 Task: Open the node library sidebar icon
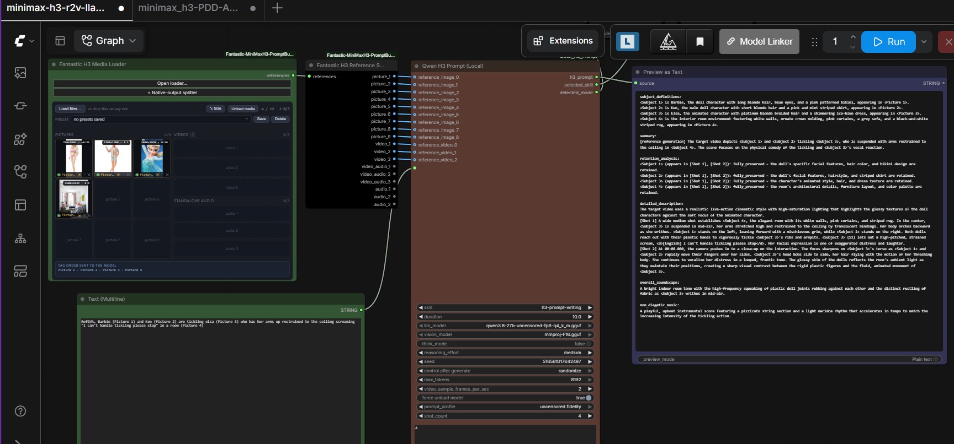tap(20, 106)
